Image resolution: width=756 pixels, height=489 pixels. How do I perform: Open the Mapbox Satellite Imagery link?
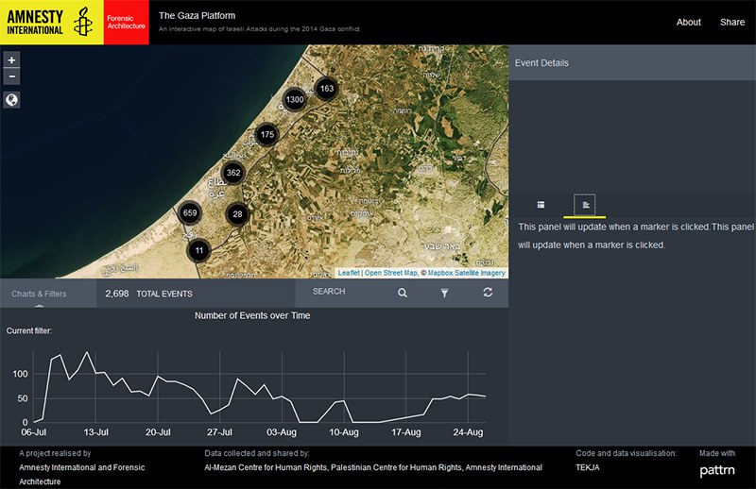467,273
